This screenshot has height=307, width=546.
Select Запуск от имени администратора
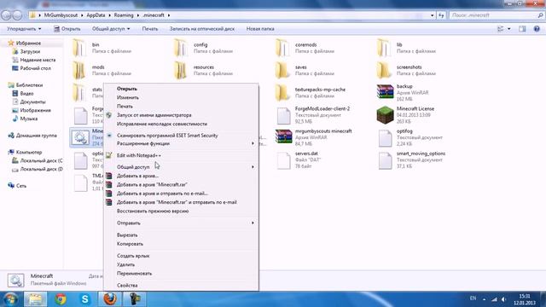click(x=154, y=115)
